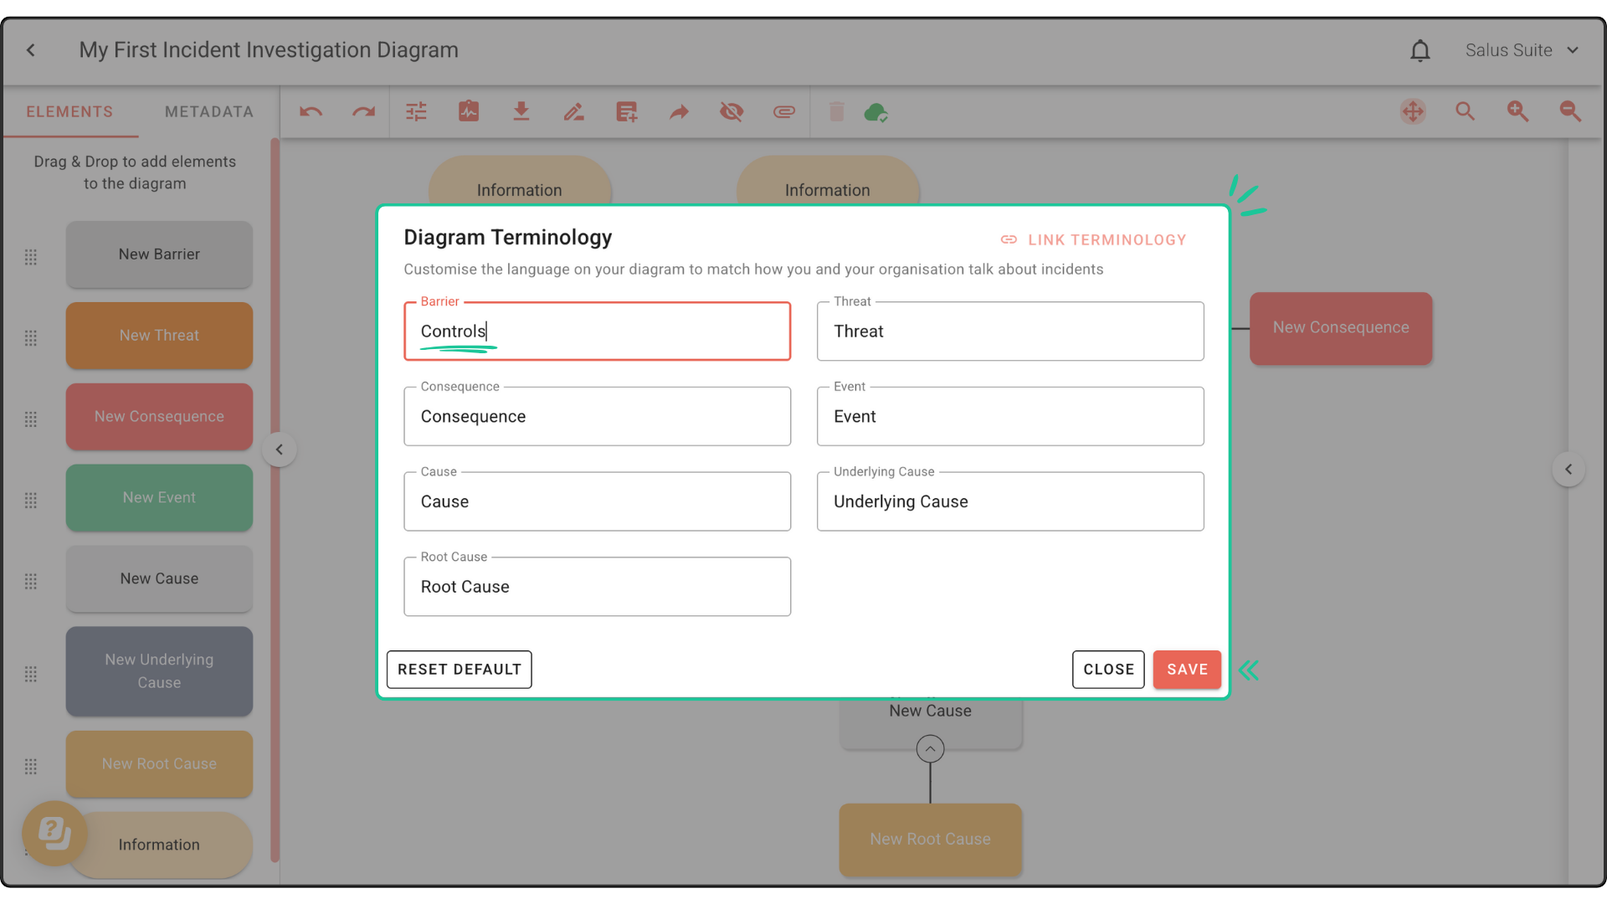
Task: Collapse the elements sidebar chevron
Action: (280, 449)
